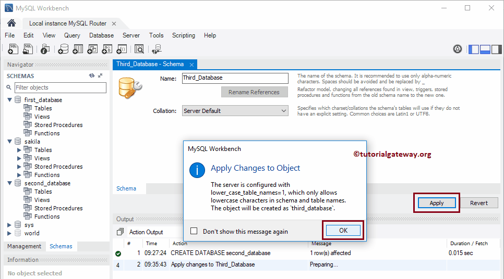Click the collapse schemas panel icon
This screenshot has width=504, height=279.
[100, 75]
